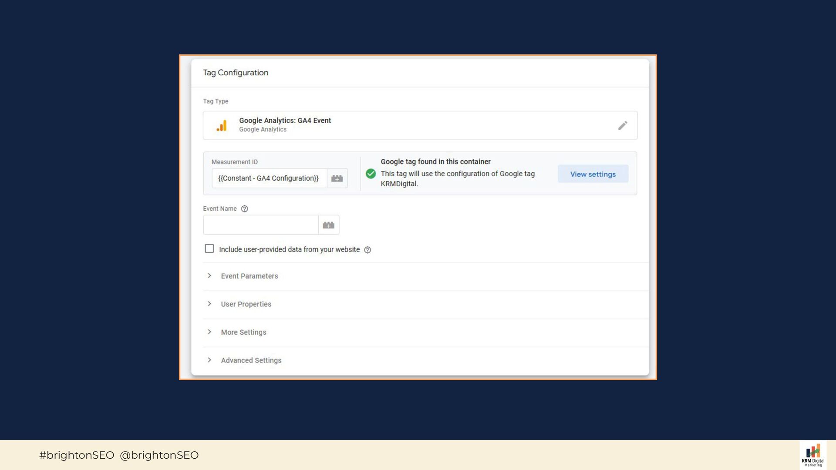Click help icon next to Event Name
Screen dimensions: 836x470
coord(245,209)
